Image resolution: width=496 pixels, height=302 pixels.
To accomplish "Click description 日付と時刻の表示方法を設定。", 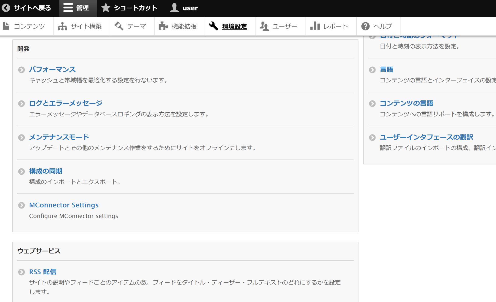I will (x=420, y=46).
